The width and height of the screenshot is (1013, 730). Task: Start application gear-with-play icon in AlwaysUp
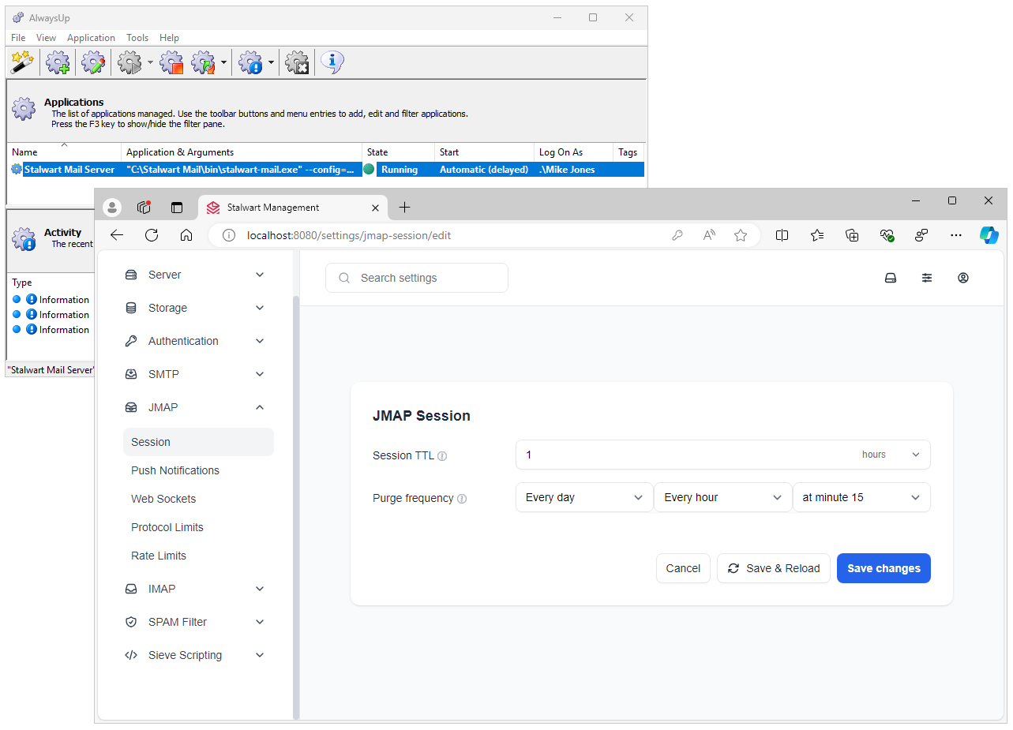click(129, 62)
